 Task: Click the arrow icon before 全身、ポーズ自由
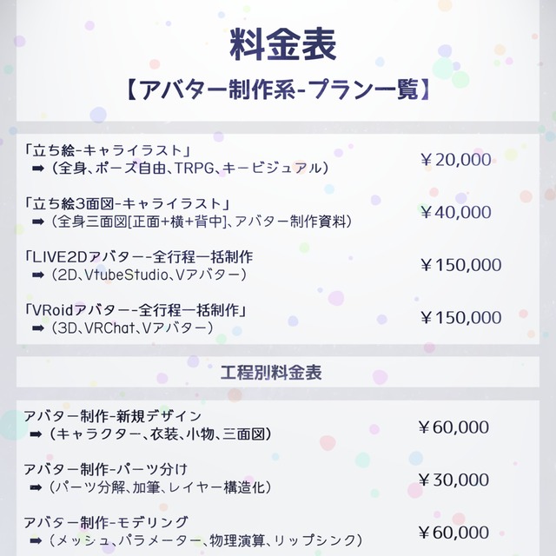38,169
